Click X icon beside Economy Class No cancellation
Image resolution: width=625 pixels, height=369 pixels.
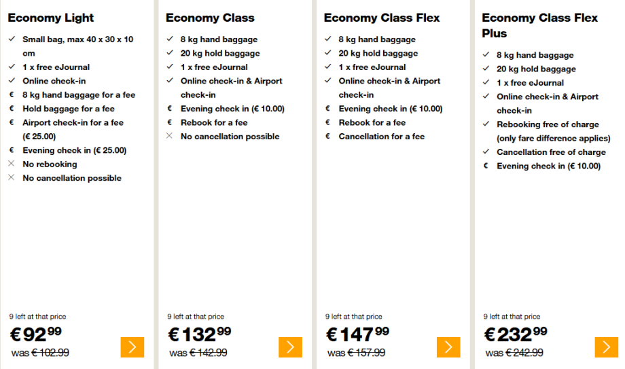point(170,137)
